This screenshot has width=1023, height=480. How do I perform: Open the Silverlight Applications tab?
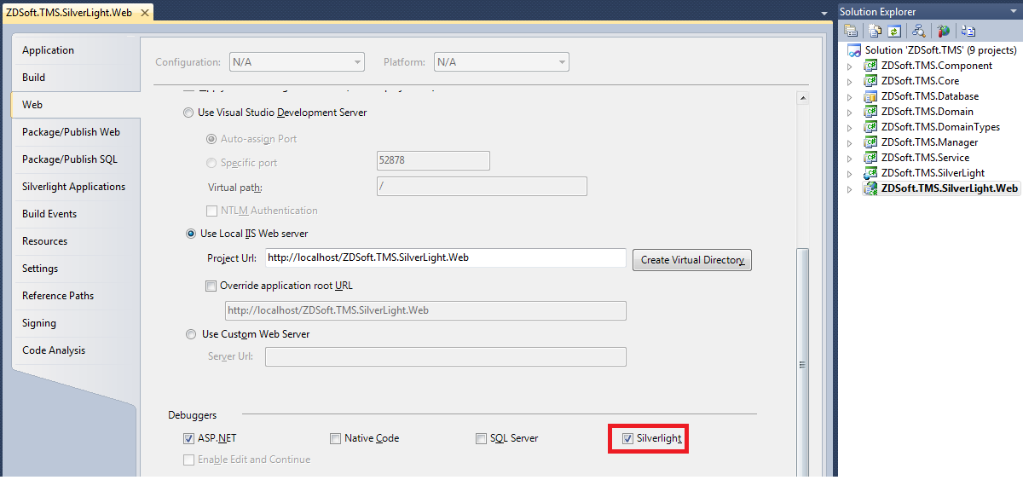[73, 187]
